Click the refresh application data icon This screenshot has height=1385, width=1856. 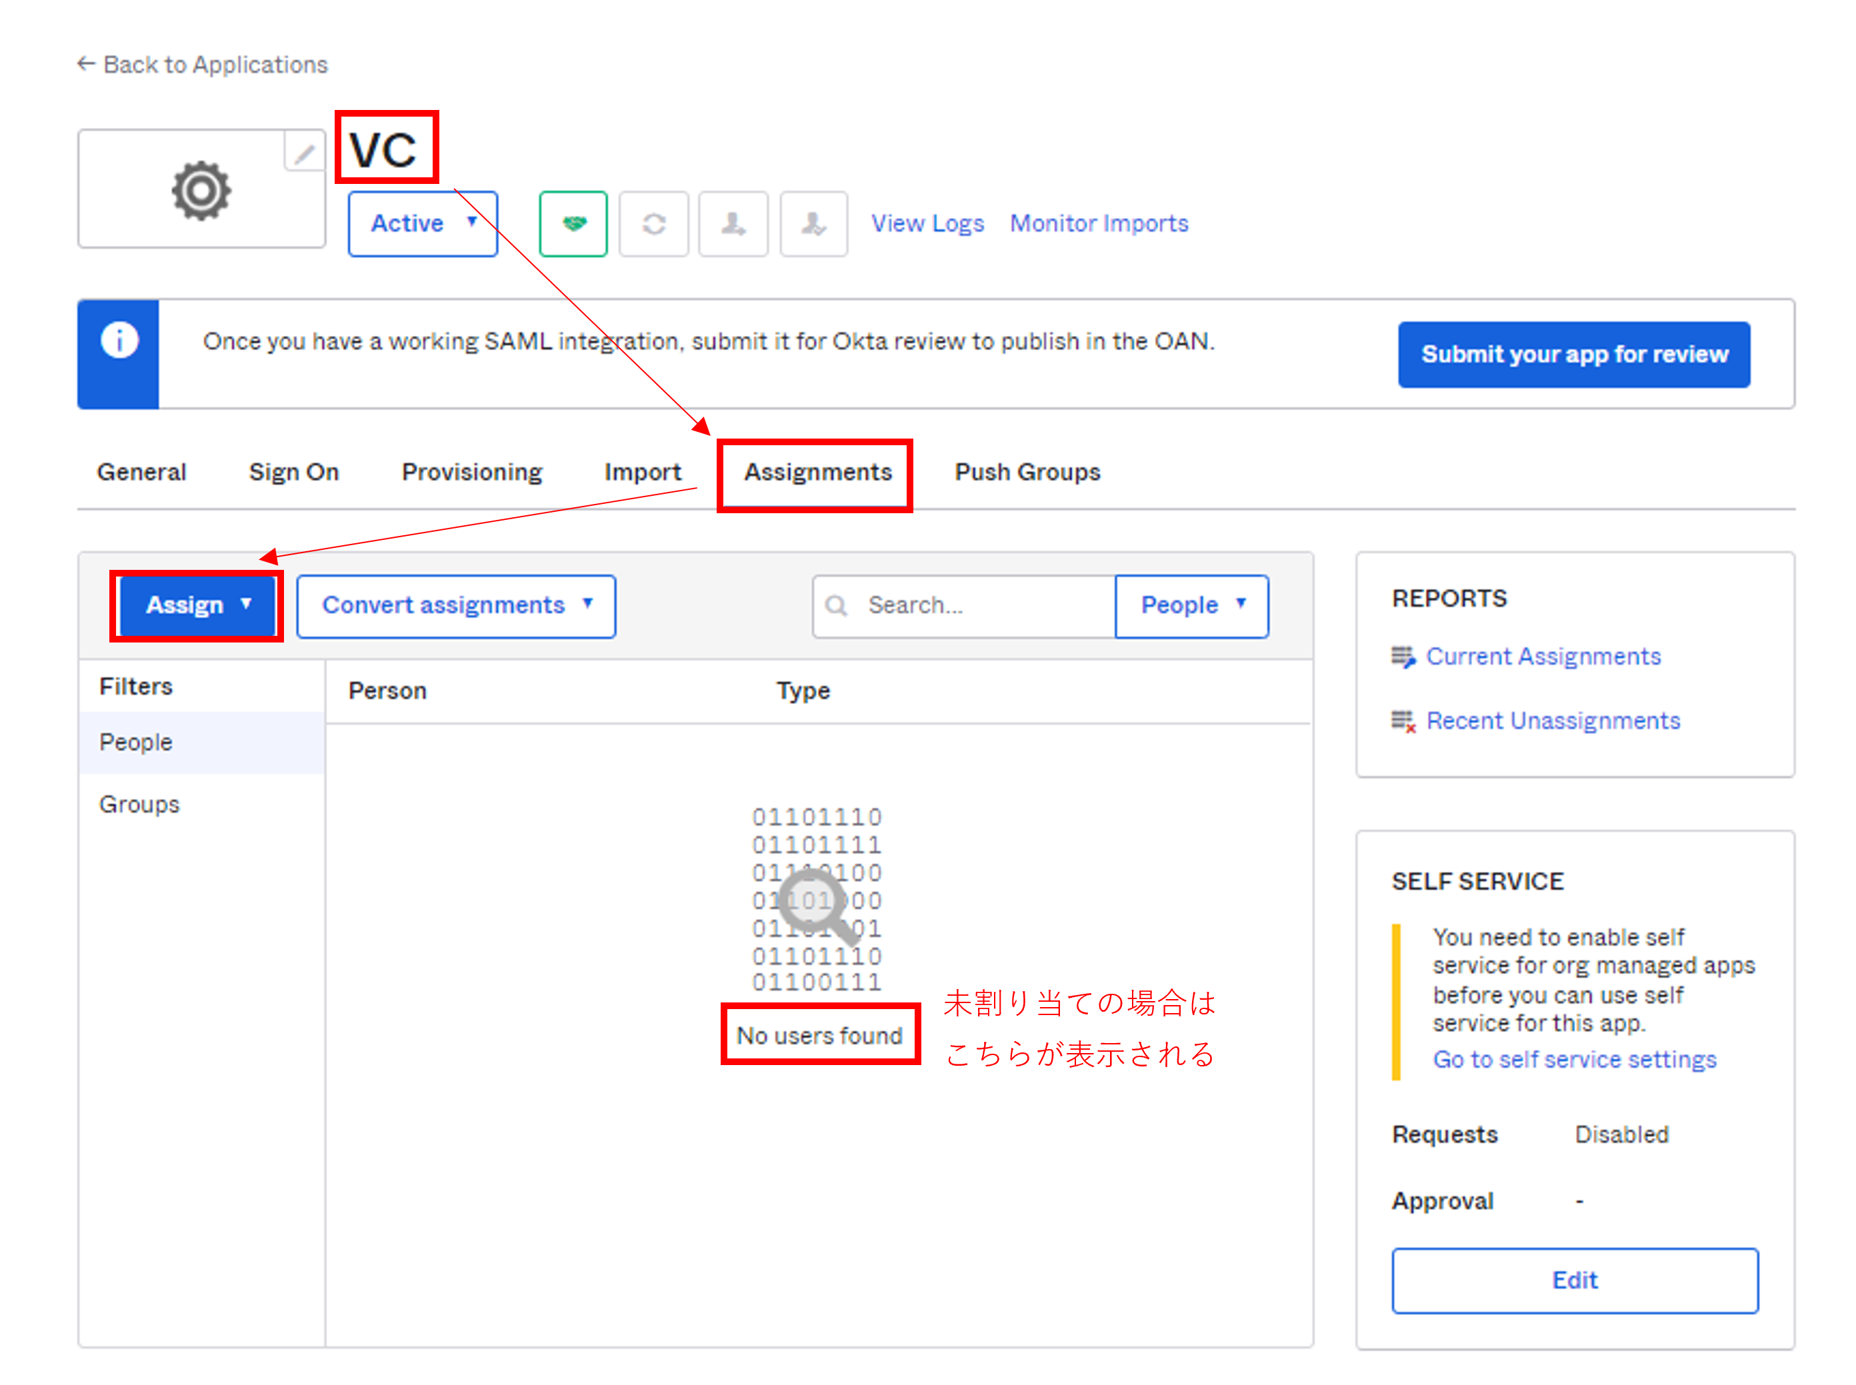653,224
